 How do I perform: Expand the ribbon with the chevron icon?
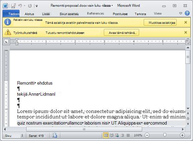coord(181,13)
